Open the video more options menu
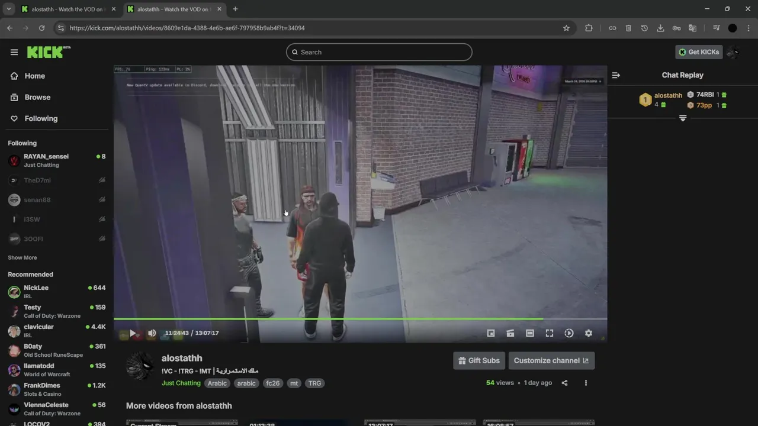 (x=586, y=383)
